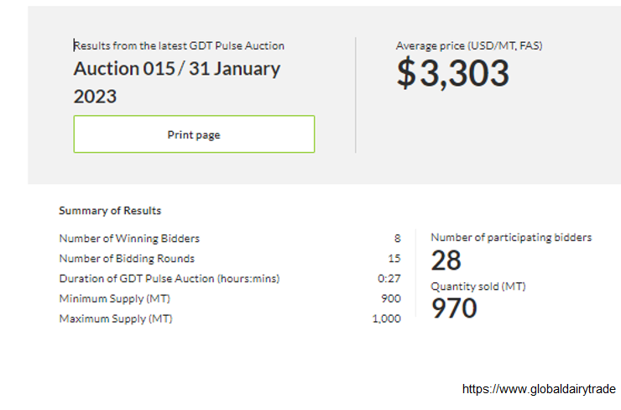The image size is (621, 410).
Task: Click the Print page button
Action: click(194, 134)
